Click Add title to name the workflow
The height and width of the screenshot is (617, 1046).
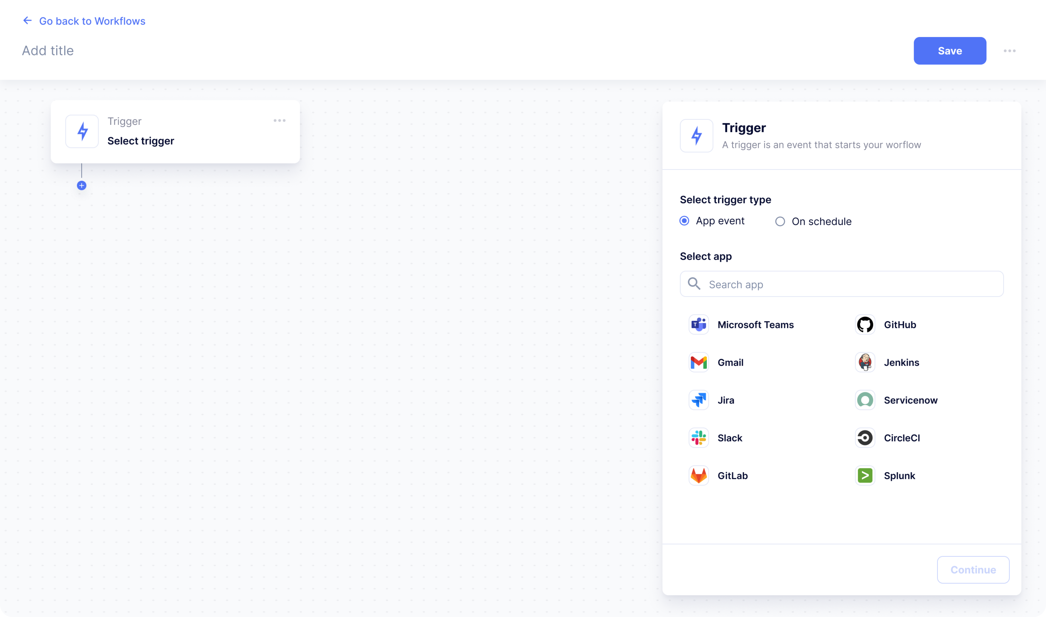48,50
